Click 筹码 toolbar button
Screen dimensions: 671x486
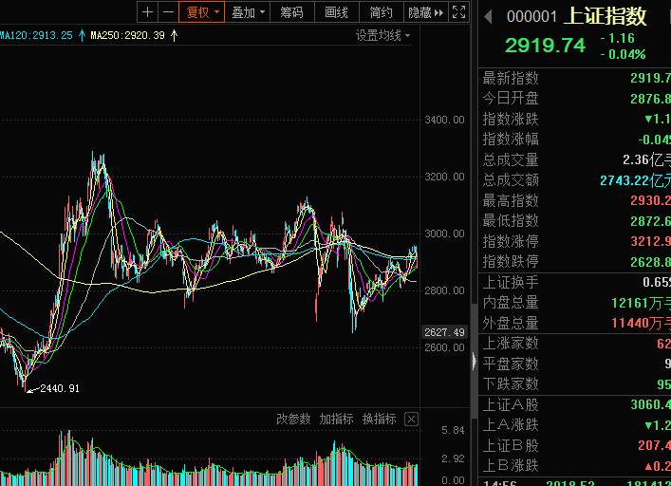[x=292, y=12]
